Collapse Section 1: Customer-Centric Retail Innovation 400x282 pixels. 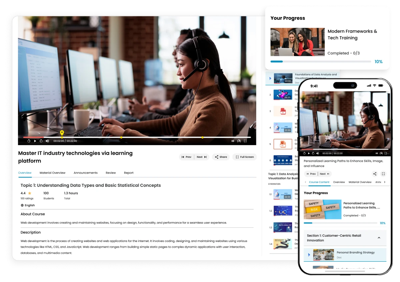[x=379, y=238]
